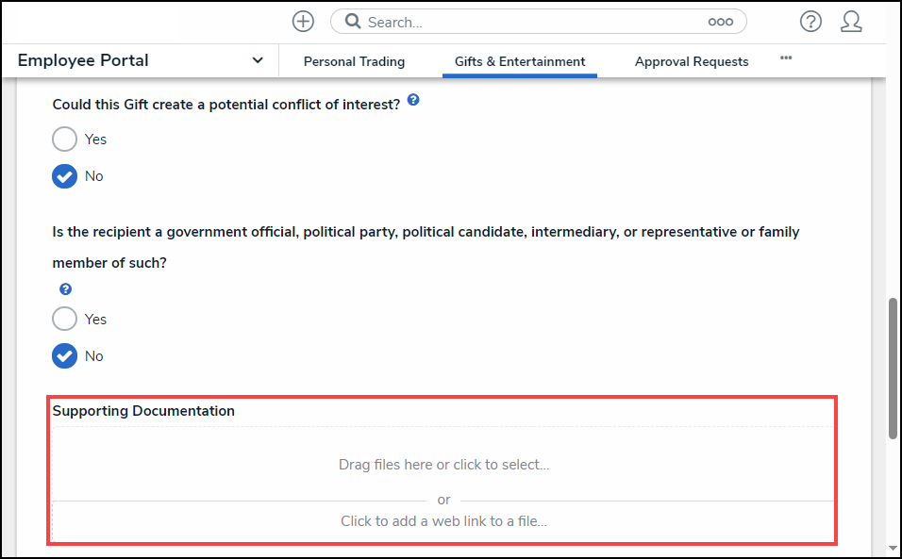Open the more tabs ellipsis

786,58
